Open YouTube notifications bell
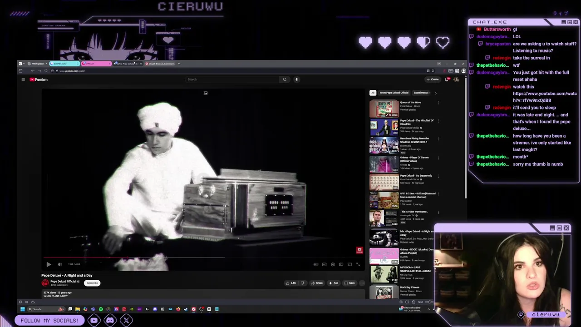 click(447, 79)
